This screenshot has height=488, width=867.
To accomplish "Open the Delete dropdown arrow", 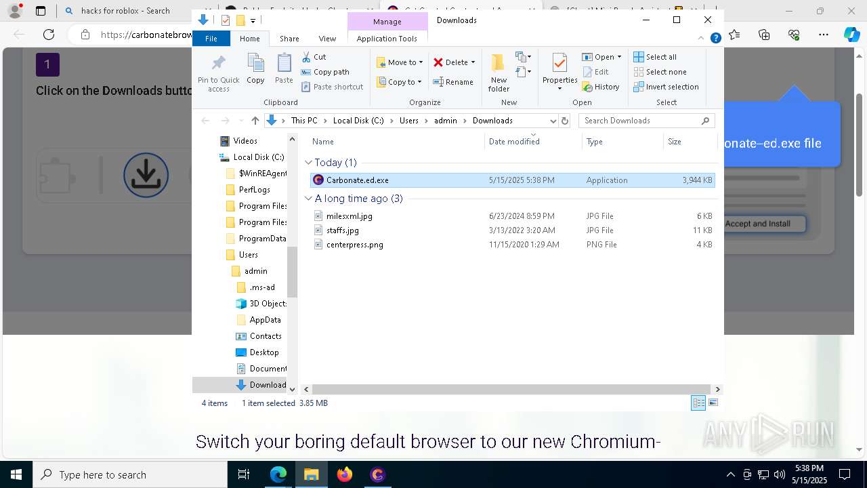I will pos(473,62).
